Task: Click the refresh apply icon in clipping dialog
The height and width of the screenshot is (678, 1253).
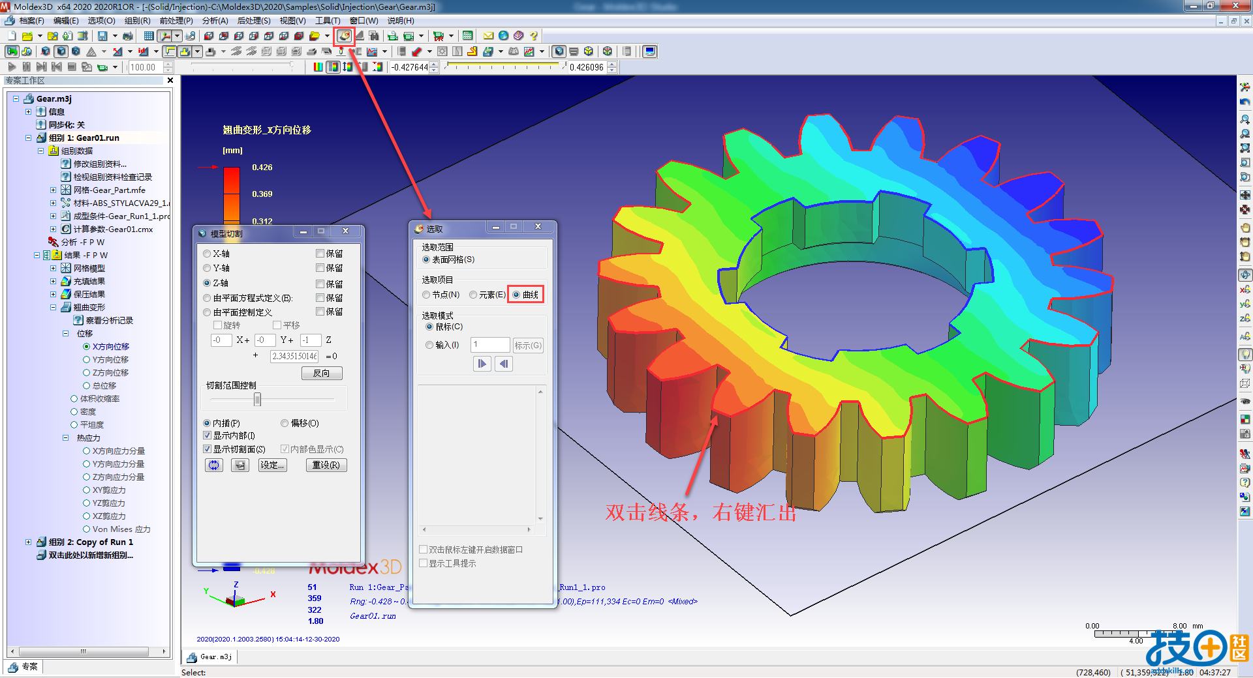Action: (x=214, y=465)
